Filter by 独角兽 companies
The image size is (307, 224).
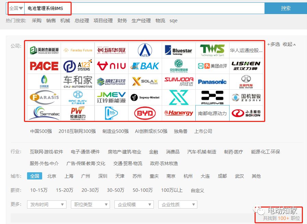pyautogui.click(x=181, y=131)
